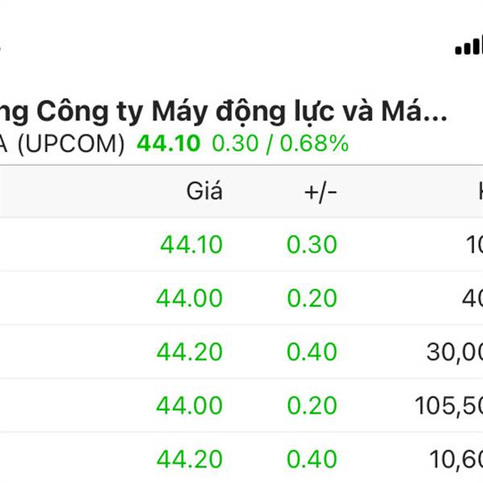The height and width of the screenshot is (483, 483).
Task: Select the fourth row change 0.20
Action: 312,406
